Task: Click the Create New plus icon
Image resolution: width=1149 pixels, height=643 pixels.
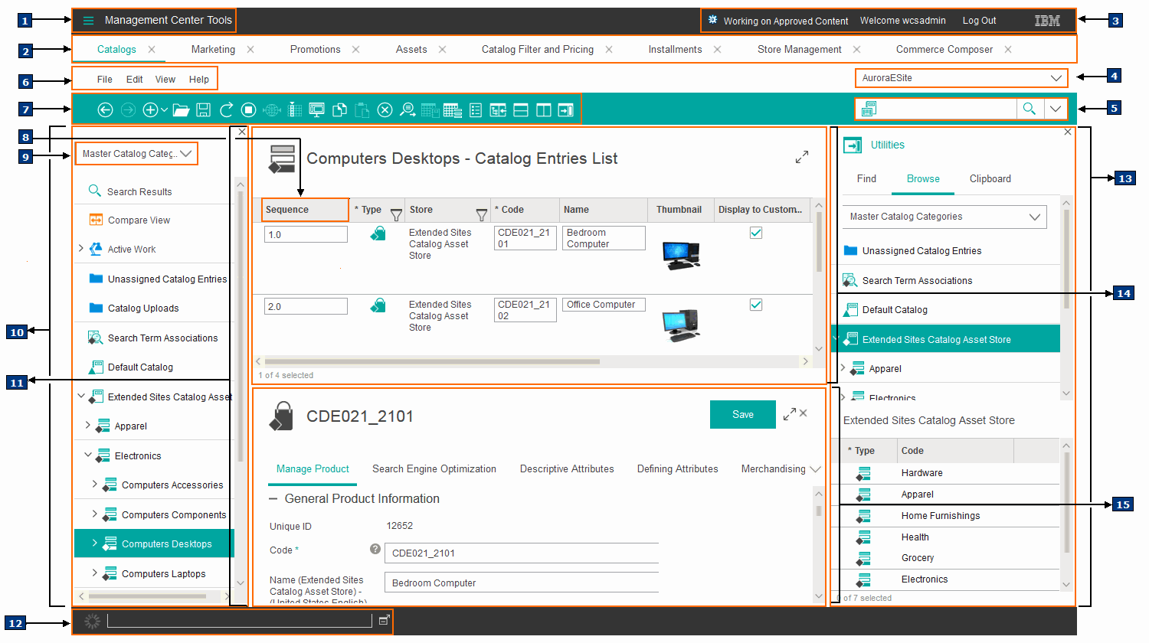Action: click(150, 110)
